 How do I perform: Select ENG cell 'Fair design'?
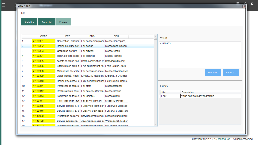pos(92,46)
